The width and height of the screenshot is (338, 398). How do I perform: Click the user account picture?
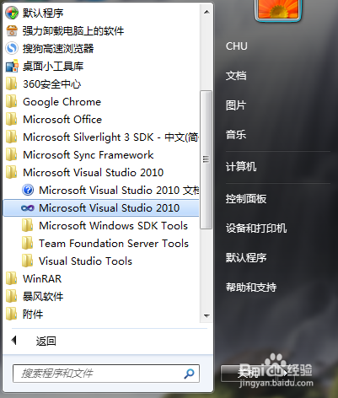(278, 10)
